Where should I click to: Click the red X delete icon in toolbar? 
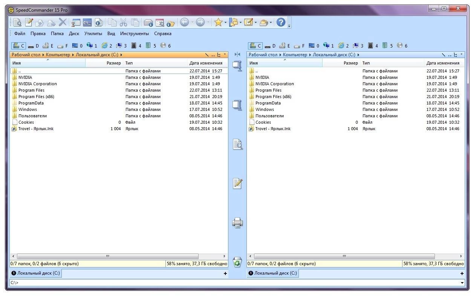point(62,23)
